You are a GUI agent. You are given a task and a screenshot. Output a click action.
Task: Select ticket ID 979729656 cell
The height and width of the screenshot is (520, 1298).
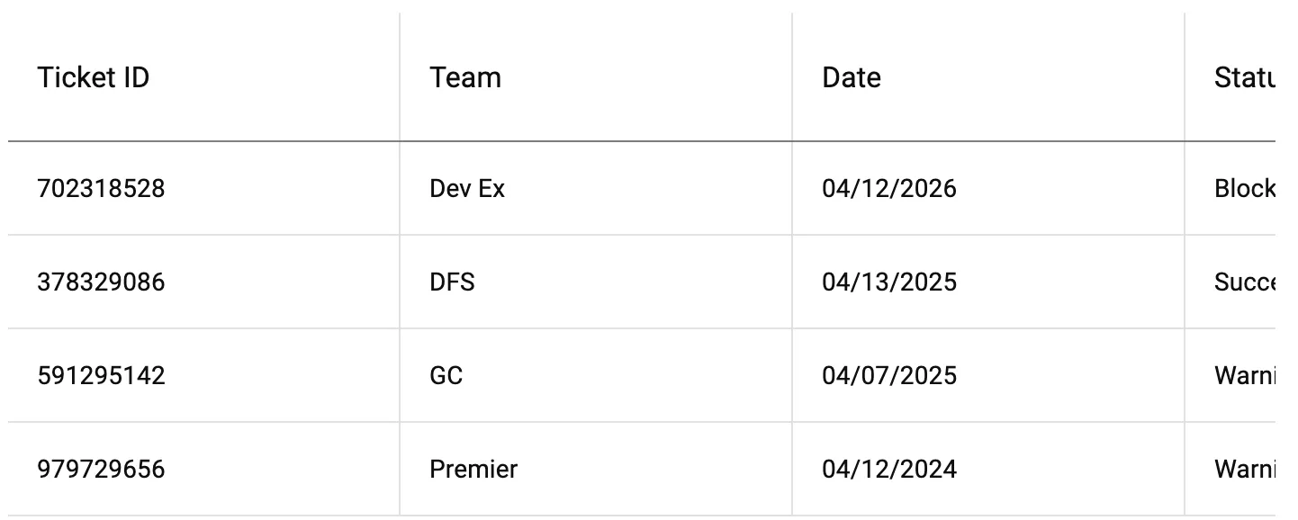pos(102,470)
